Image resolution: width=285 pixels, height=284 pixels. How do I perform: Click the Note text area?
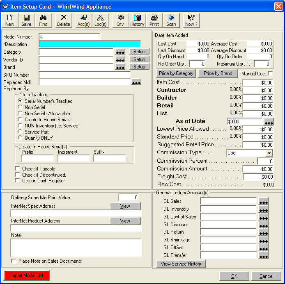(76, 248)
